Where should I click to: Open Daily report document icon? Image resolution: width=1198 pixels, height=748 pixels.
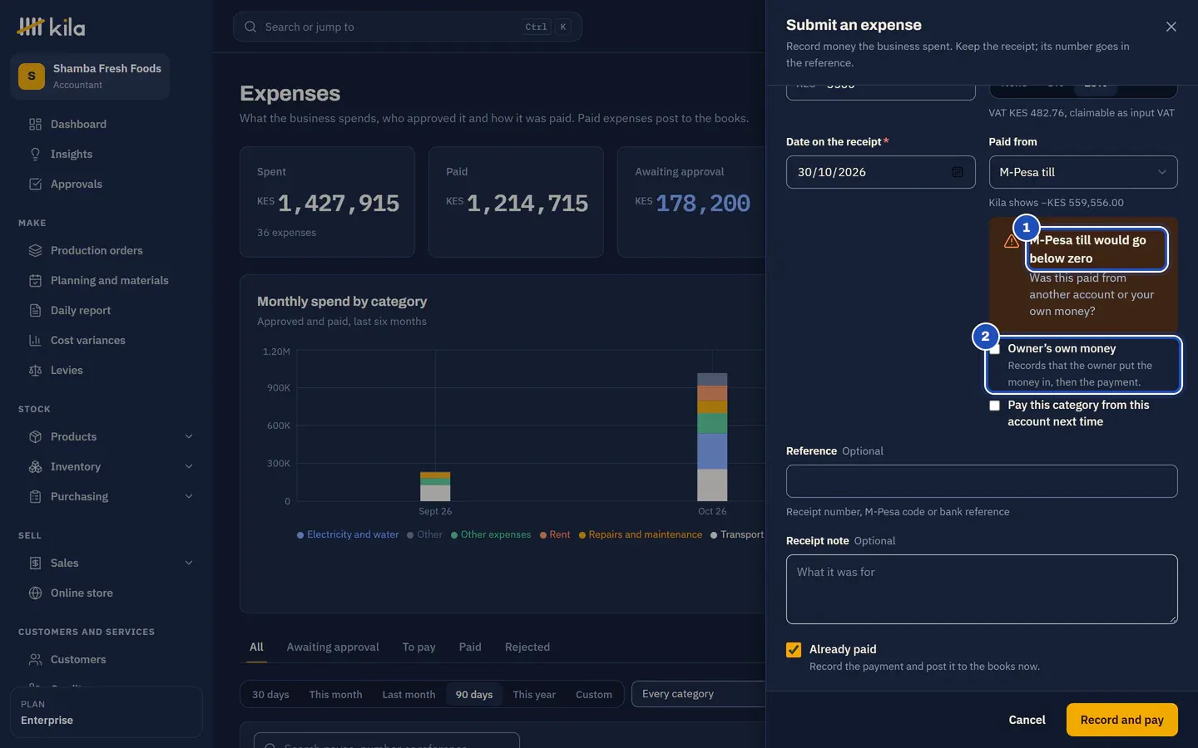35,311
